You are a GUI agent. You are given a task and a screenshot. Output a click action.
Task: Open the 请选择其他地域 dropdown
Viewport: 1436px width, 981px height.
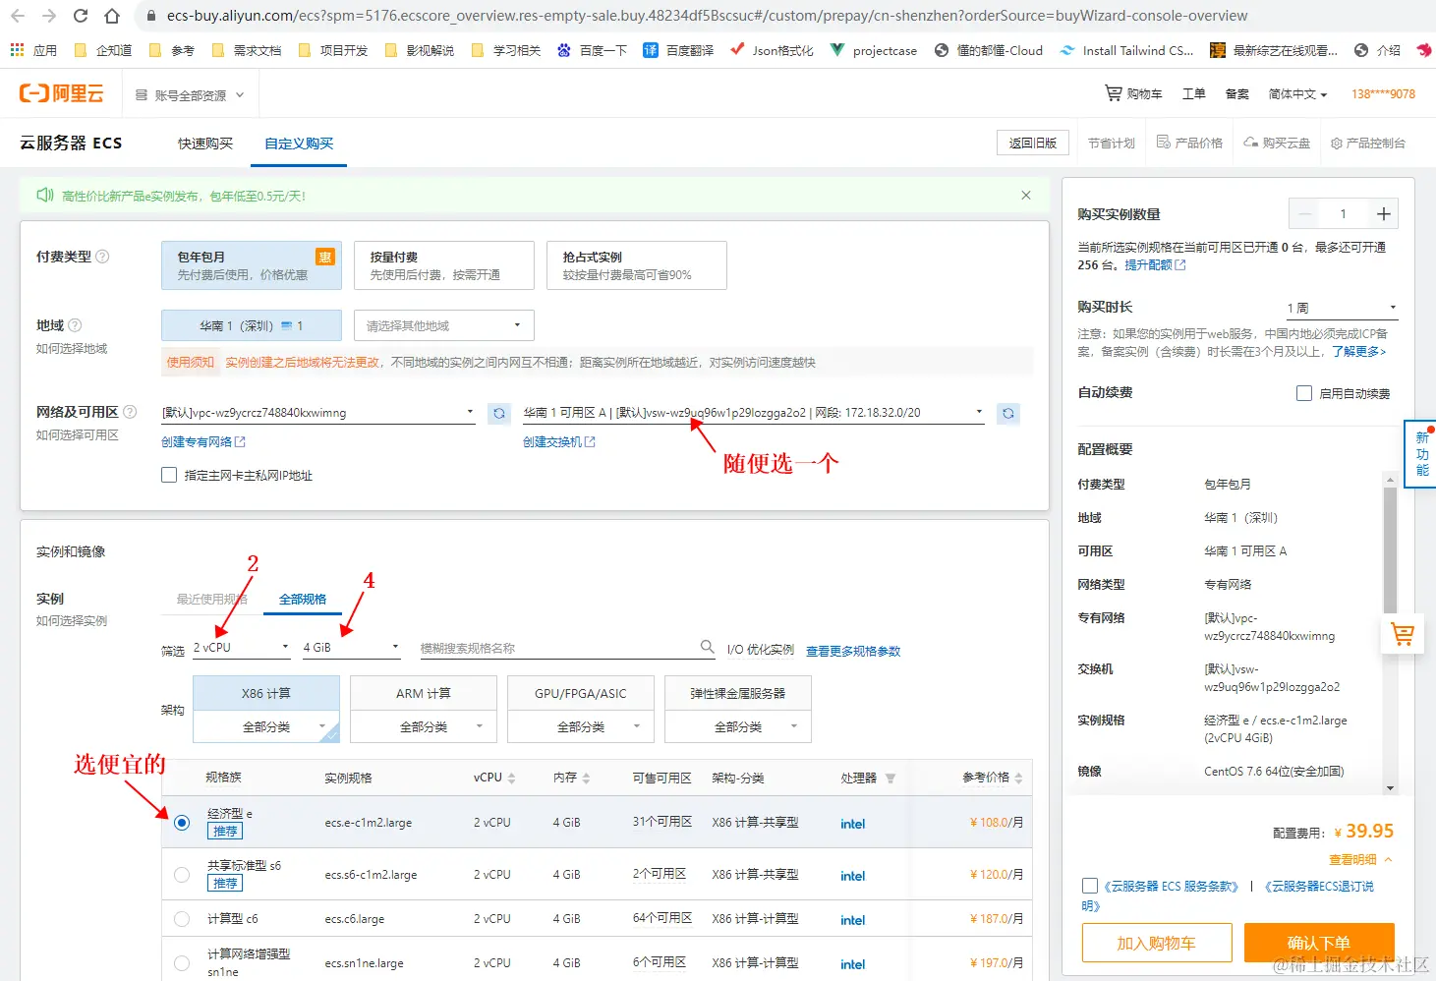tap(444, 325)
